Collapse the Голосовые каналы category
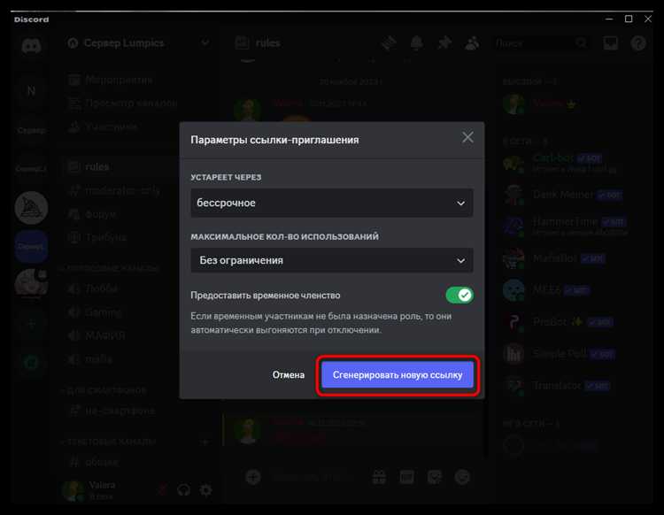 tap(111, 268)
